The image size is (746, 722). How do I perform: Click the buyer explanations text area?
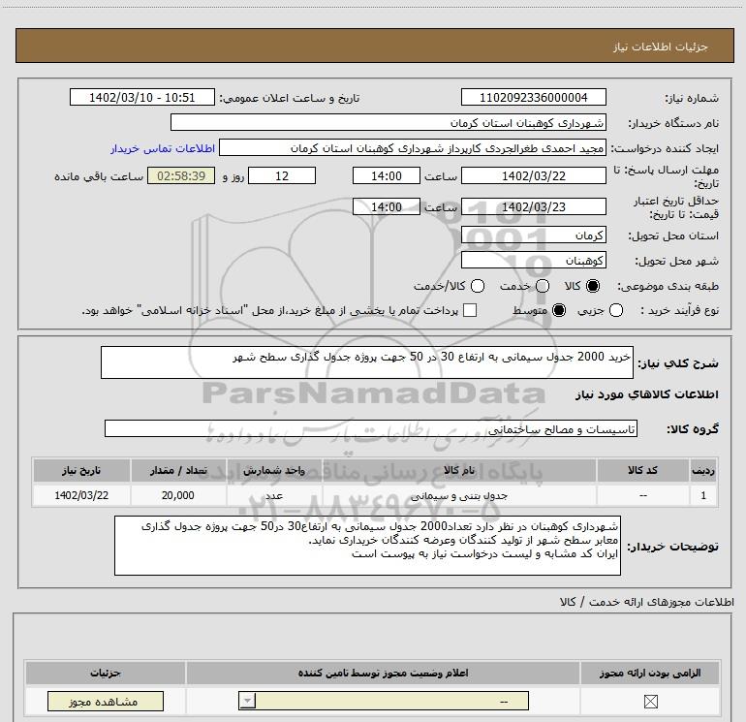pyautogui.click(x=367, y=546)
